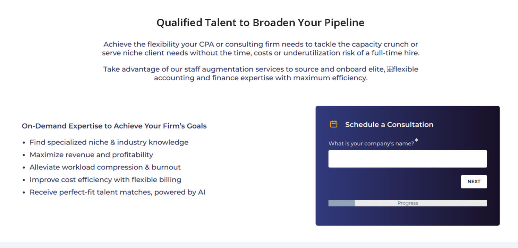Click the filled segment of the progress bar

pyautogui.click(x=341, y=203)
